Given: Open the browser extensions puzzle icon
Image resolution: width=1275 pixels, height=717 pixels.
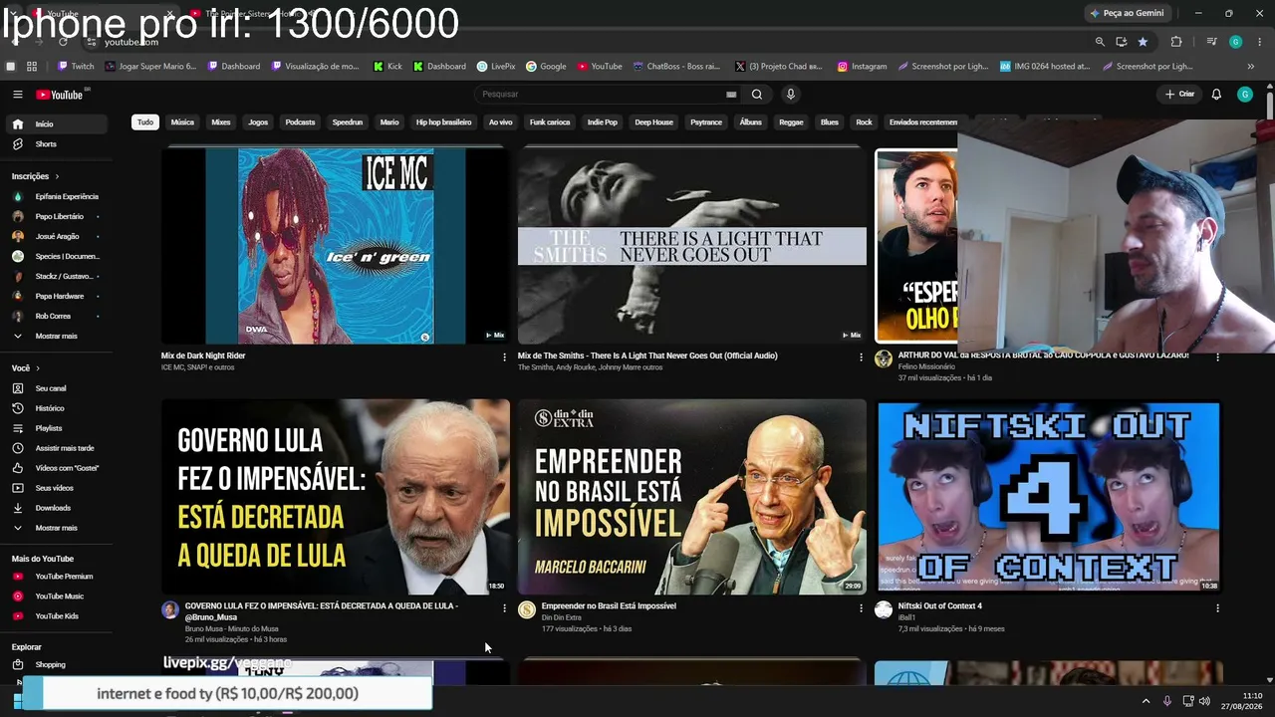Looking at the screenshot, I should pyautogui.click(x=1176, y=42).
